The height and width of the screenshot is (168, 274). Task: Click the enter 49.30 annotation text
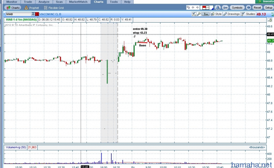click(140, 29)
